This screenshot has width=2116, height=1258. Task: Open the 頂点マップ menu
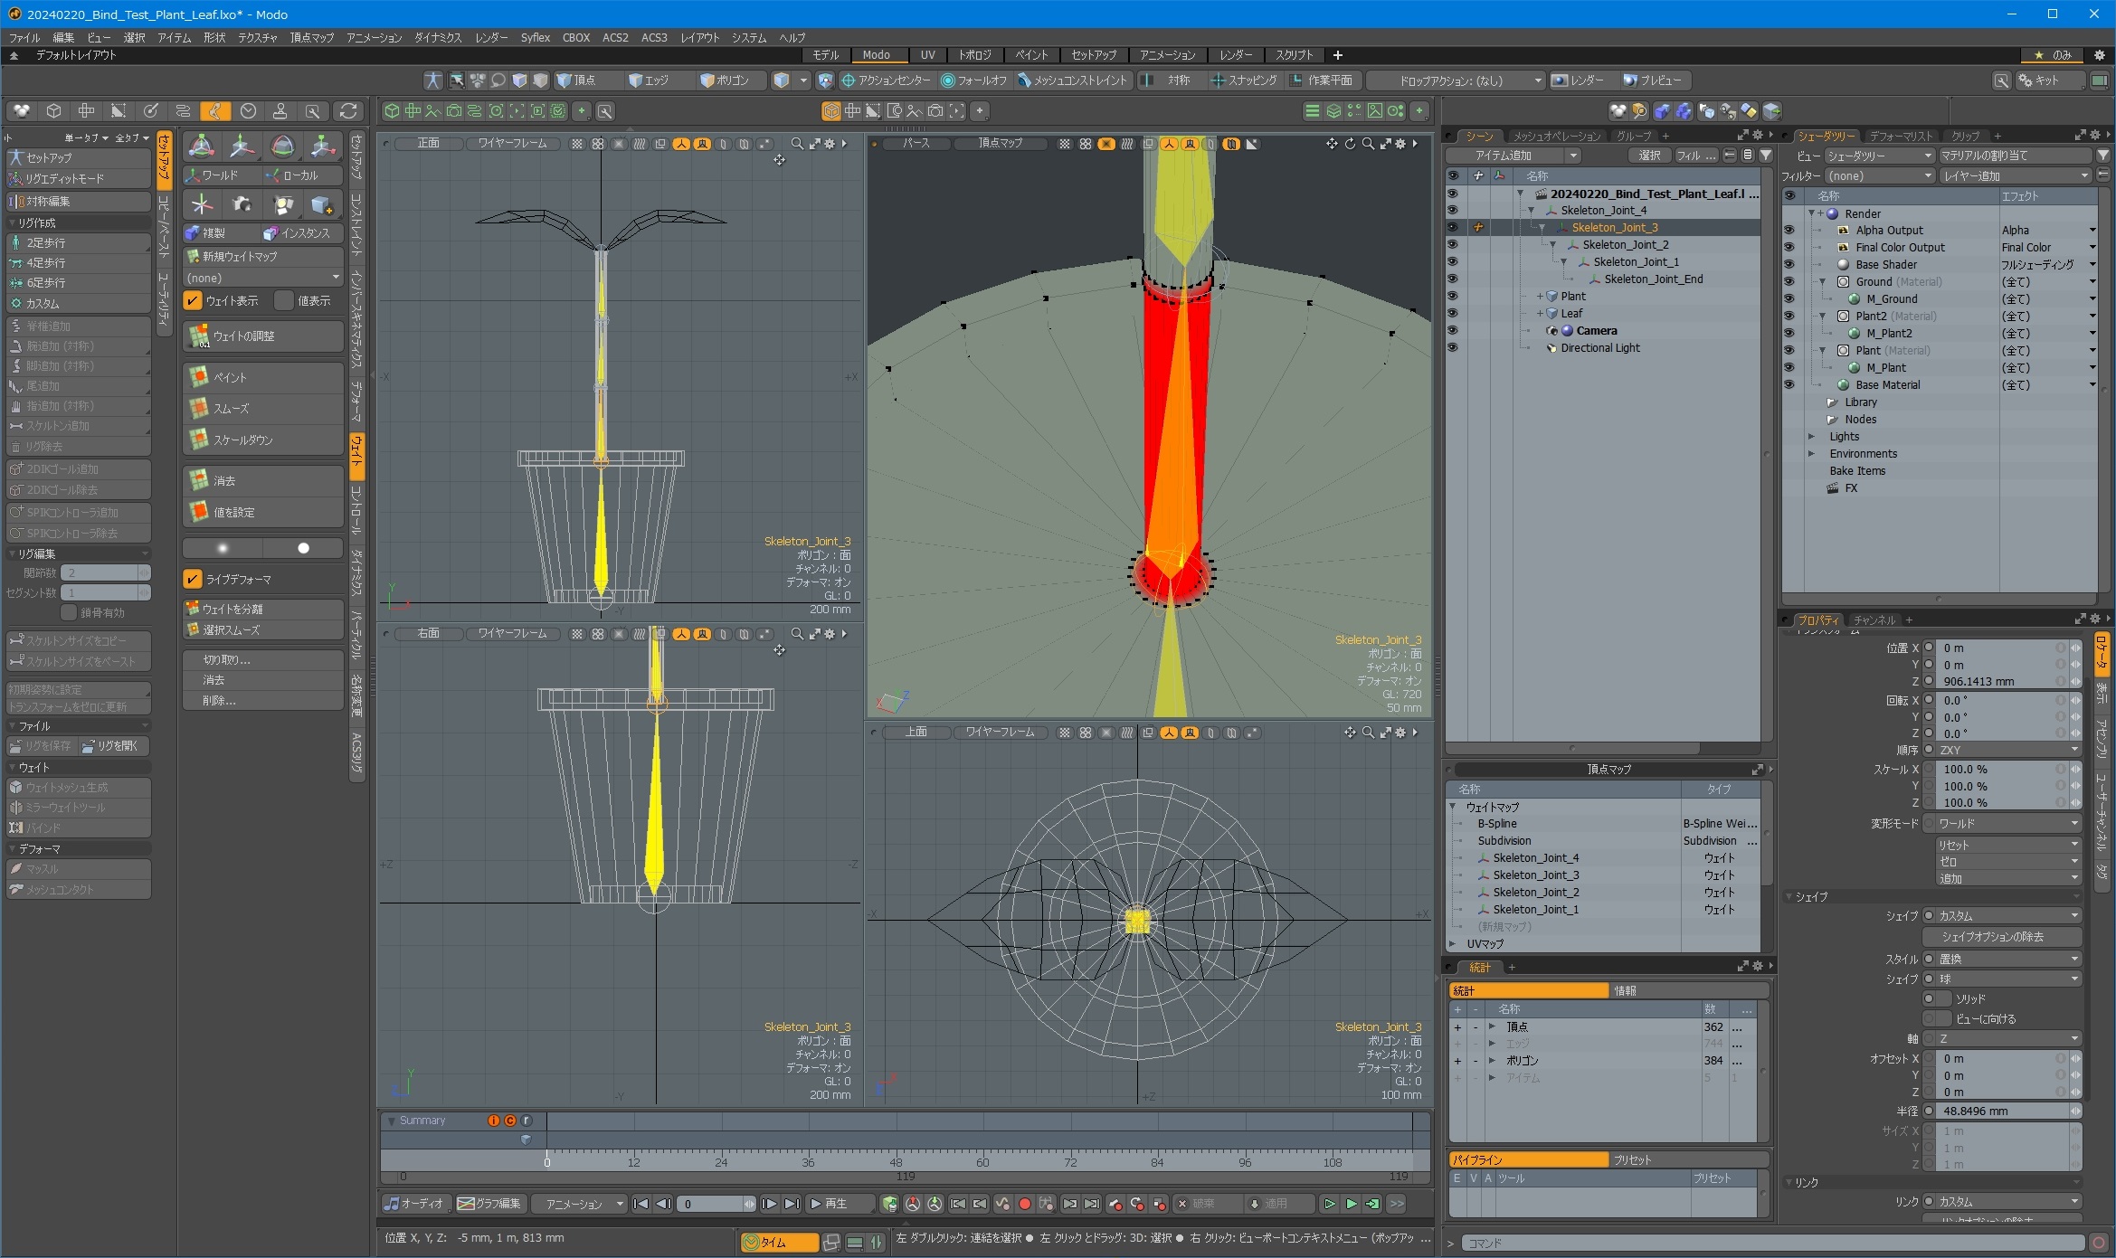pos(311,37)
